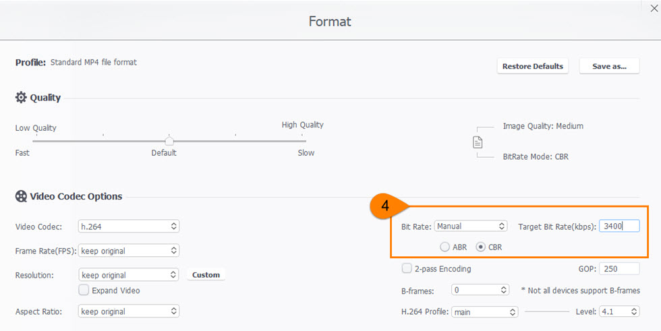Image resolution: width=661 pixels, height=331 pixels.
Task: Close the Format dialog
Action: click(x=653, y=9)
